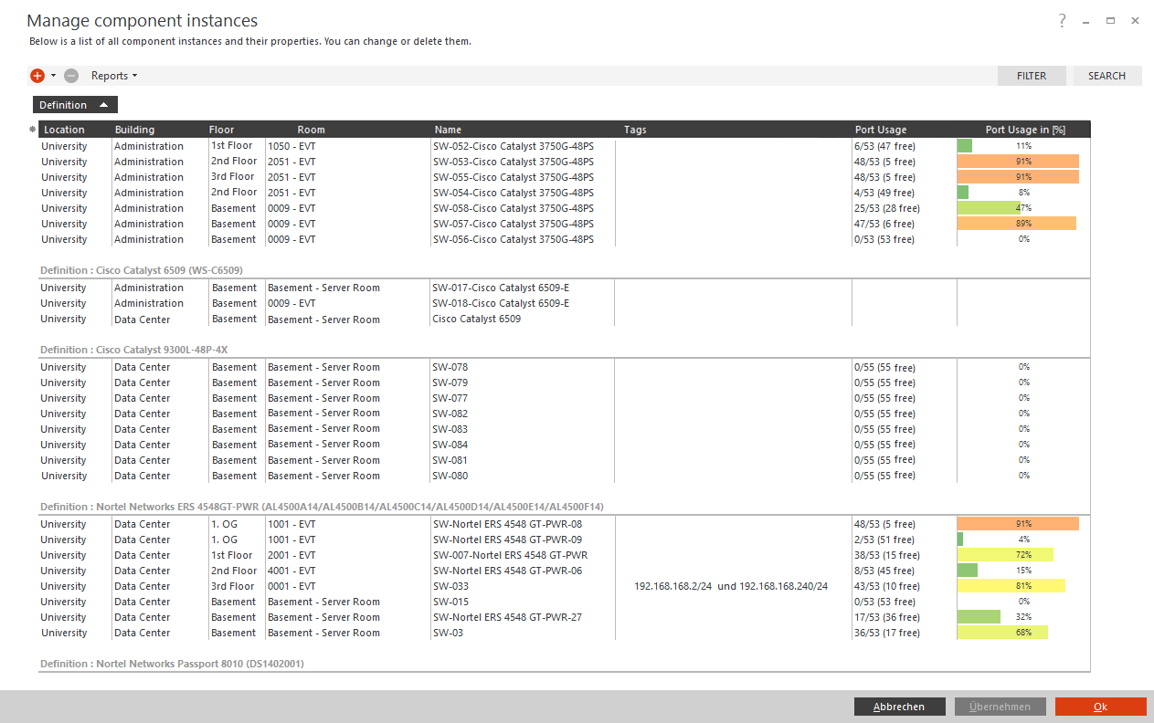Maximize the Manage component instances window
Screen dimensions: 1154x723
click(1110, 20)
